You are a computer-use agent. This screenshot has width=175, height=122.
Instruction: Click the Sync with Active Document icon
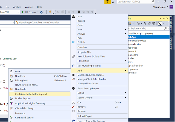145,23
